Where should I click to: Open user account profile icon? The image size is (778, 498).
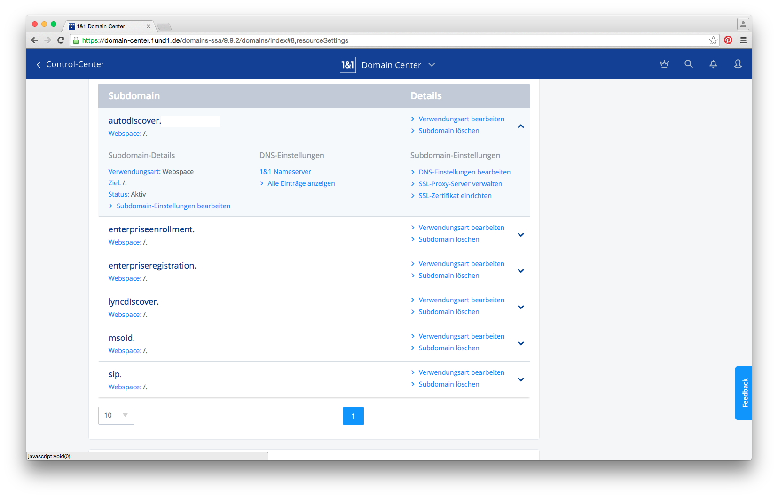tap(738, 64)
